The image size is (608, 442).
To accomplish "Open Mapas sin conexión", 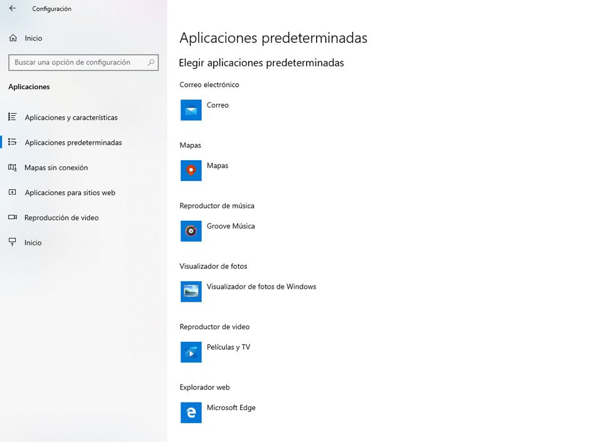I will [56, 168].
